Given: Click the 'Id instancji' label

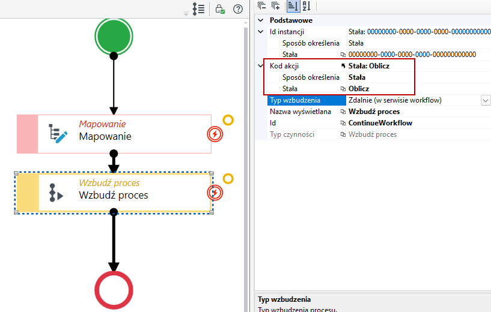Looking at the screenshot, I should tap(287, 32).
